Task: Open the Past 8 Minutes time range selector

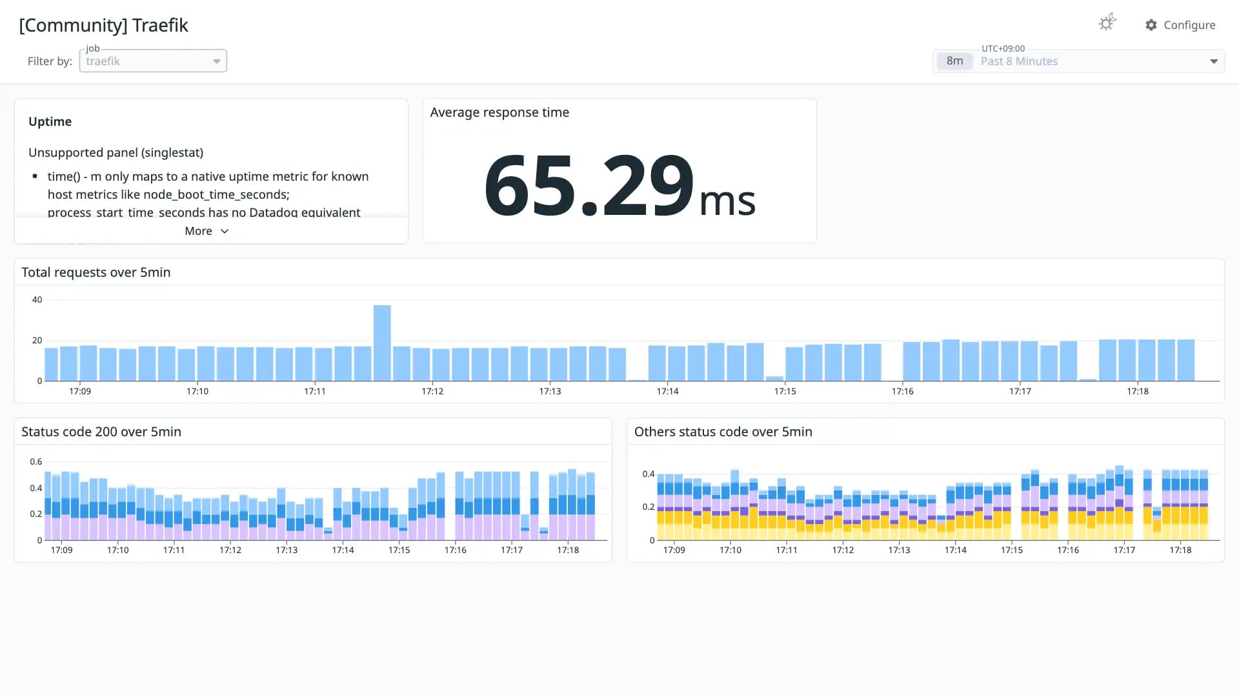Action: [1078, 61]
